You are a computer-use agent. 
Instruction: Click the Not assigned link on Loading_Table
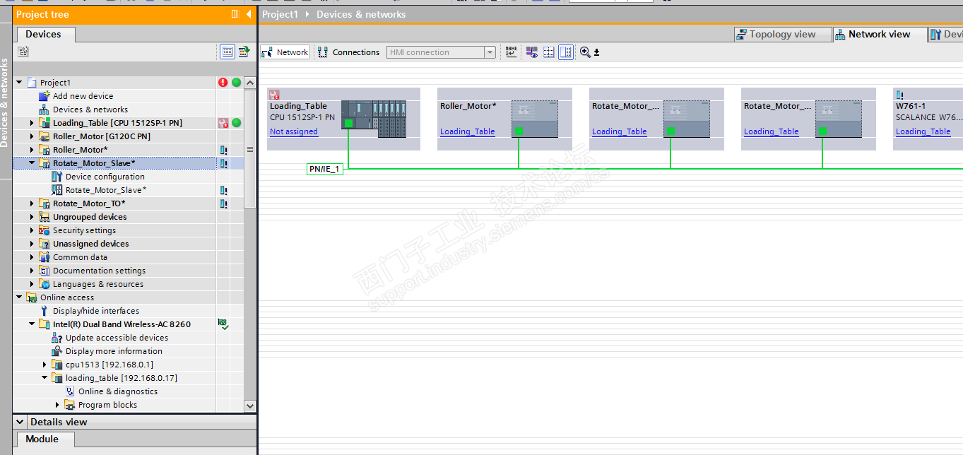point(294,131)
